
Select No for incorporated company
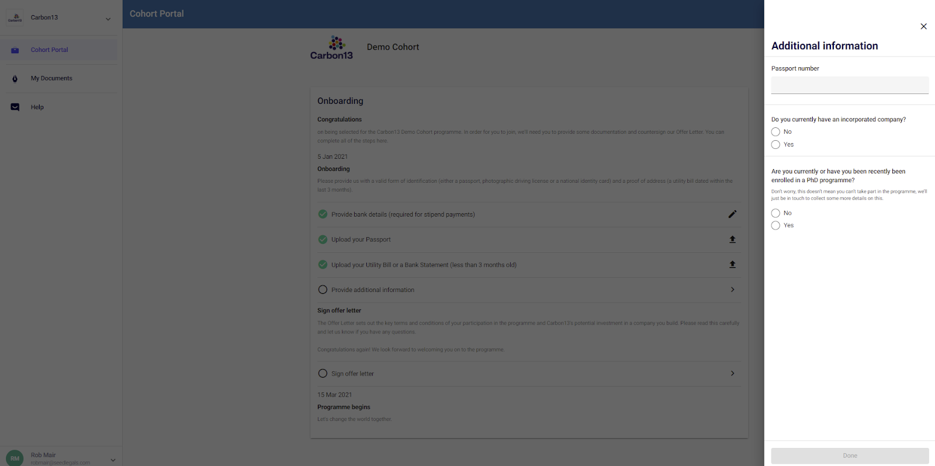[775, 132]
